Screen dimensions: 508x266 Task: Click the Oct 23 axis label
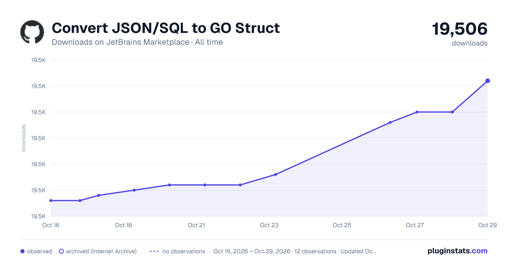click(269, 225)
